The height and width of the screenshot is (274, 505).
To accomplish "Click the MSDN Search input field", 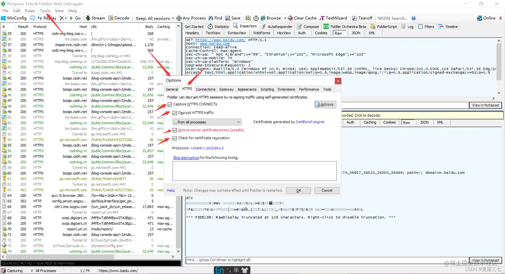I will [393, 18].
